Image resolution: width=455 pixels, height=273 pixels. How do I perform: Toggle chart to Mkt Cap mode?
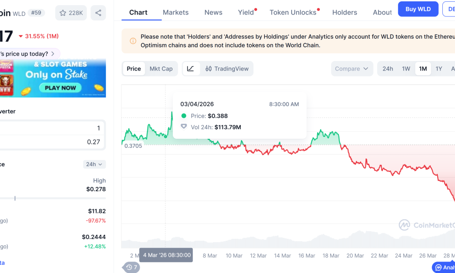[162, 68]
